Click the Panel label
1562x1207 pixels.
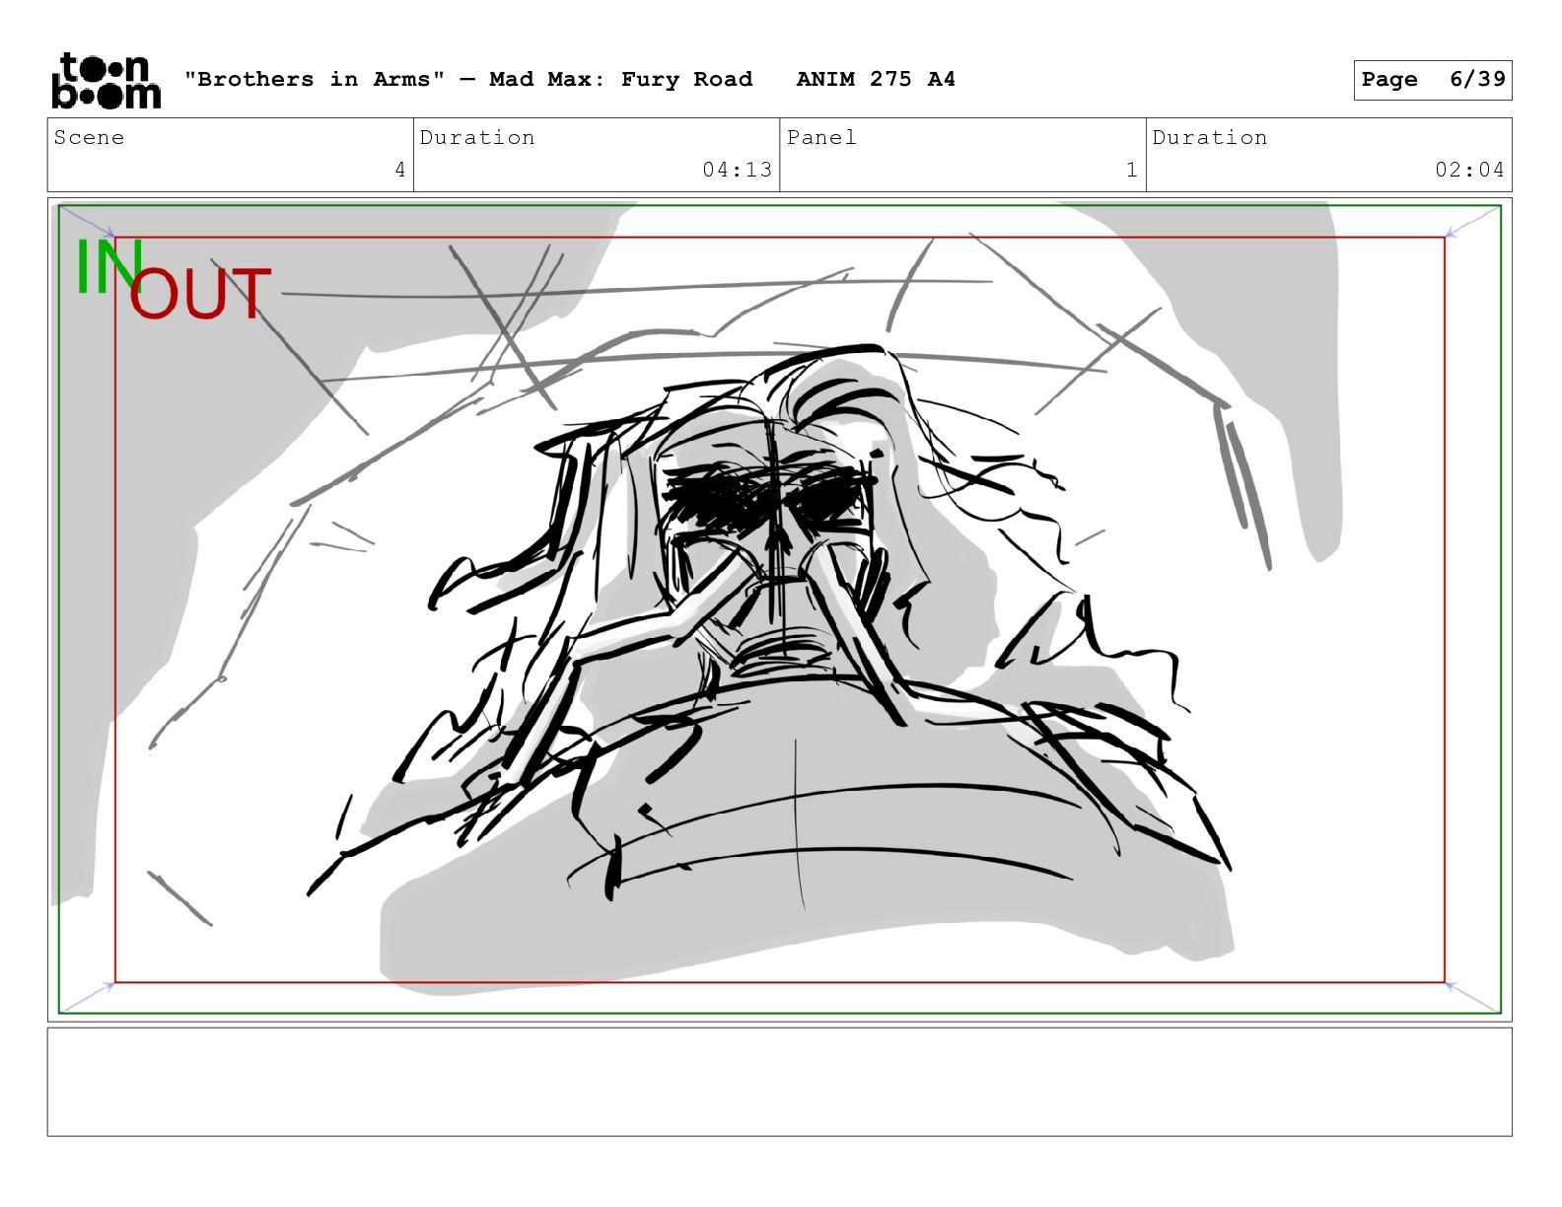coord(821,137)
